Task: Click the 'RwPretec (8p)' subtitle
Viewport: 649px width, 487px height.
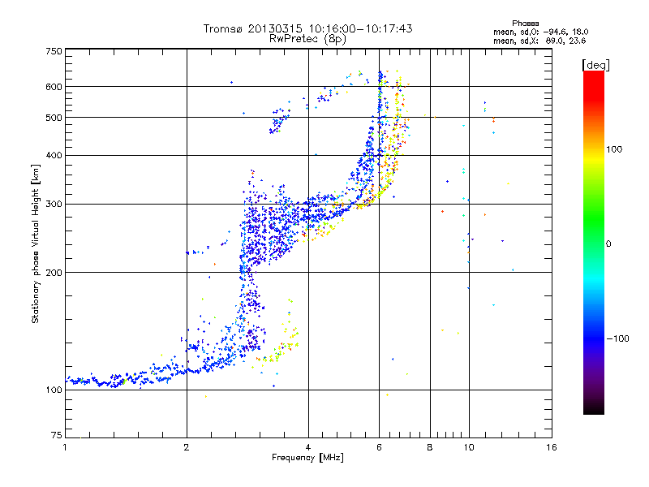Action: 307,39
